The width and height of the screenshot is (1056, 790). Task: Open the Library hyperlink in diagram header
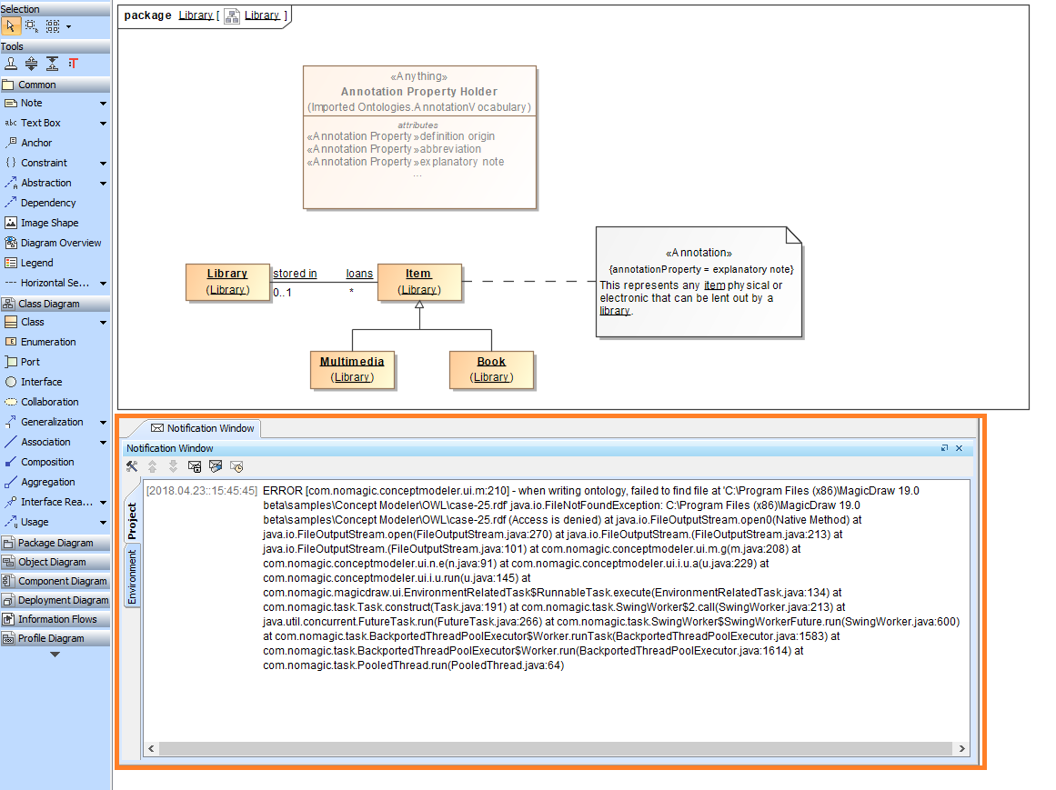pos(196,15)
